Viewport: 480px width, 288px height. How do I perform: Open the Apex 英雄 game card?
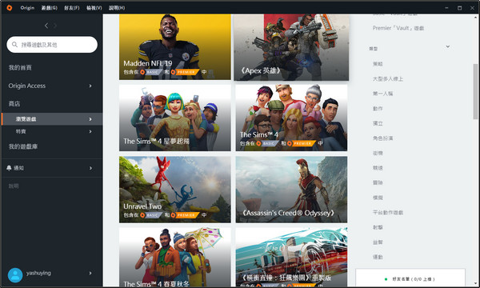point(291,47)
